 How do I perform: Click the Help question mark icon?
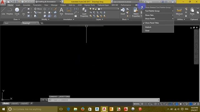pyautogui.click(x=173, y=2)
